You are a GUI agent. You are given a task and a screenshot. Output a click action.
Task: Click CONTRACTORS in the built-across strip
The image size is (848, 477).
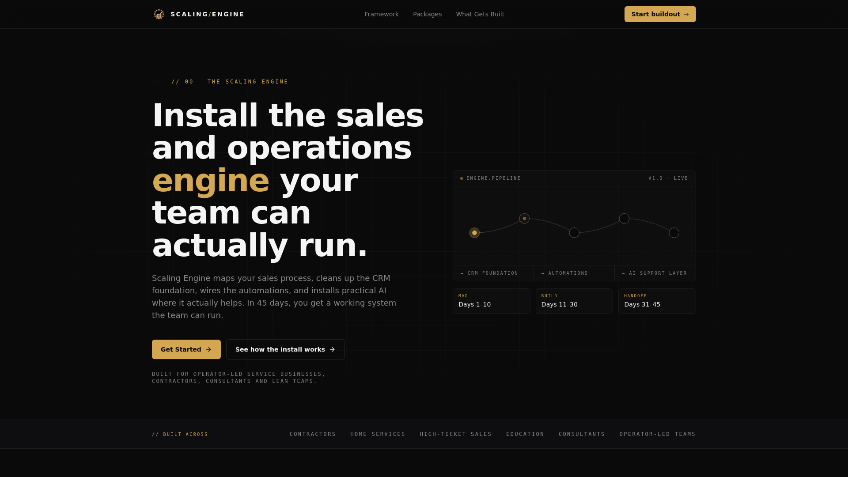pyautogui.click(x=313, y=434)
